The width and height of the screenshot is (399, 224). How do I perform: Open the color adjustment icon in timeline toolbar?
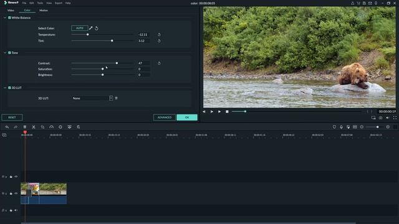pyautogui.click(x=60, y=127)
